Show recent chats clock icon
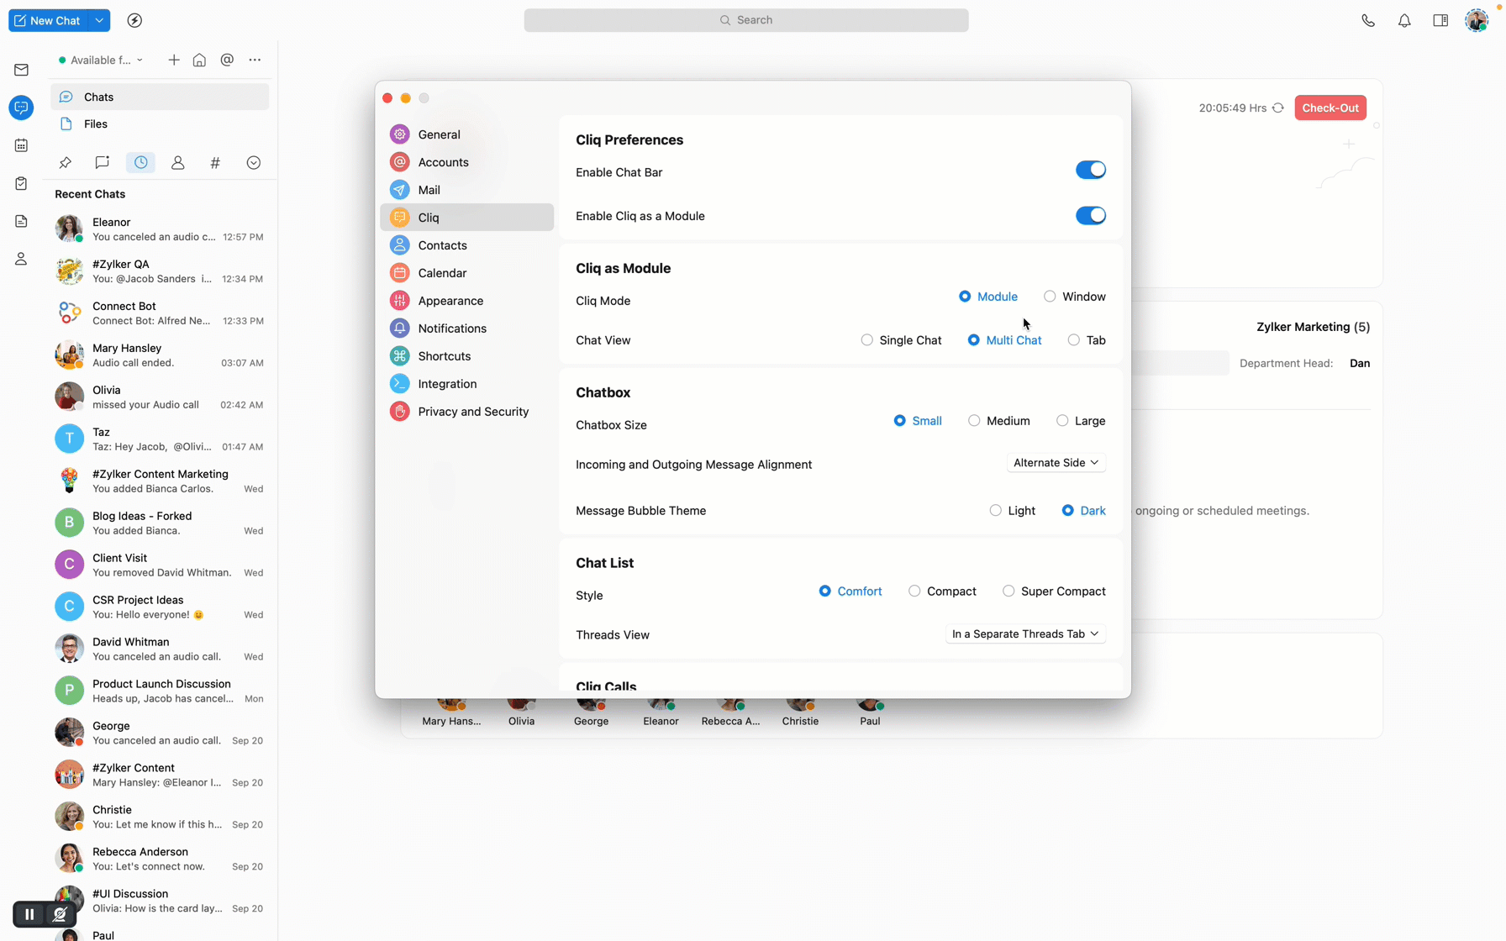 pyautogui.click(x=140, y=162)
